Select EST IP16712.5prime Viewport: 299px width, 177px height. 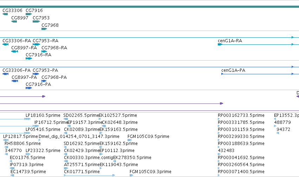click(x=51, y=122)
